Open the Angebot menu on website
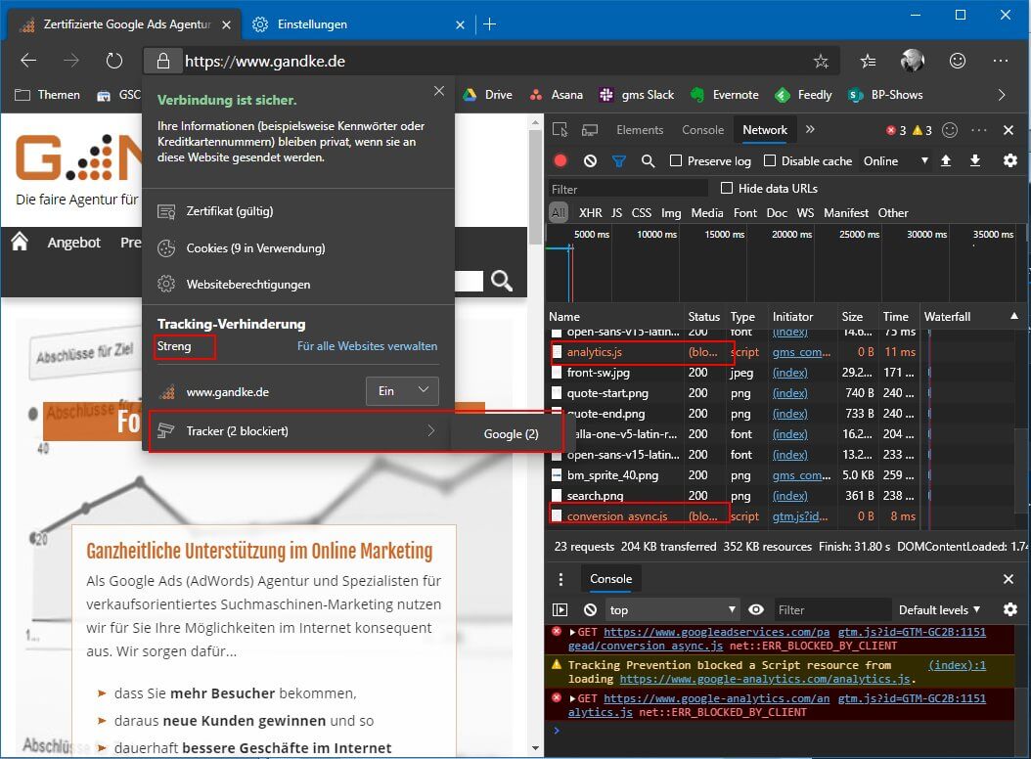 [73, 242]
